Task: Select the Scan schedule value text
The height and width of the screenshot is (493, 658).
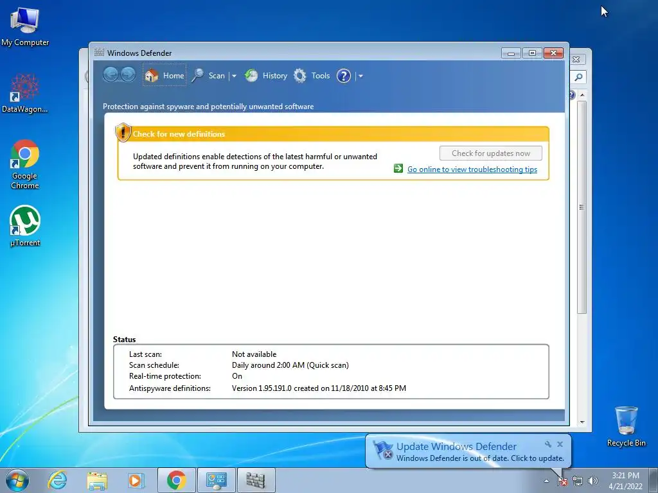Action: pyautogui.click(x=290, y=365)
